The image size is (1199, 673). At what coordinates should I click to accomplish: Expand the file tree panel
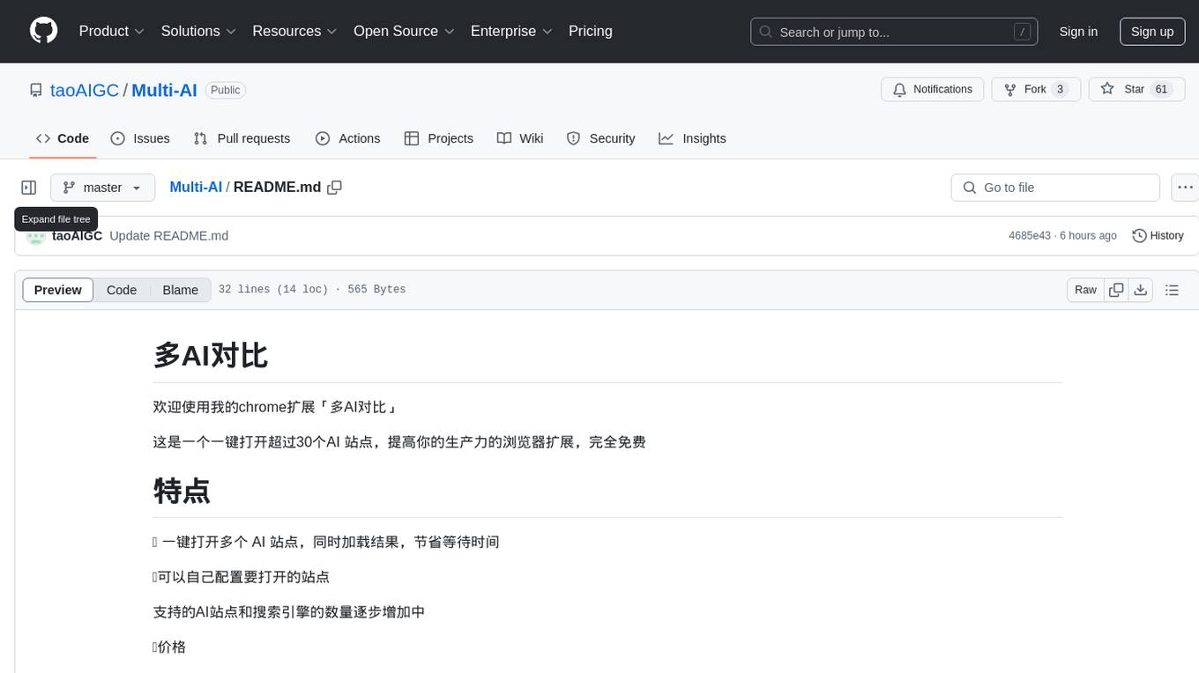[x=29, y=188]
